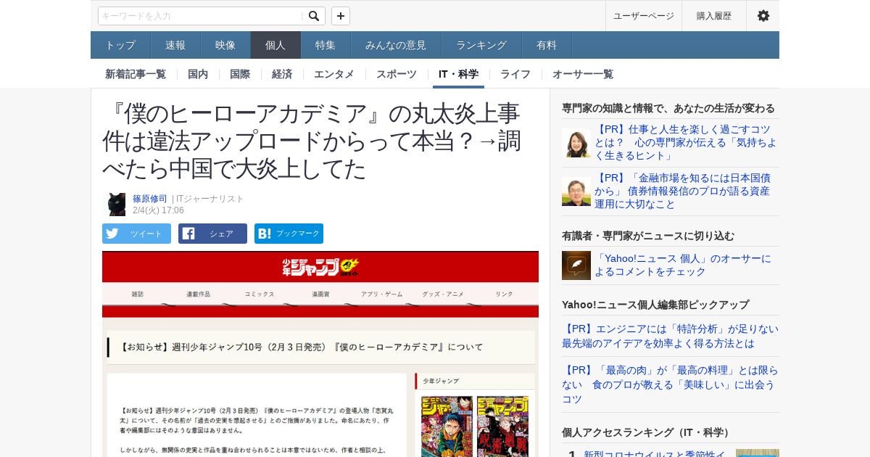Select 経済 subcategory
Viewport: 870px width, 457px height.
click(x=282, y=74)
